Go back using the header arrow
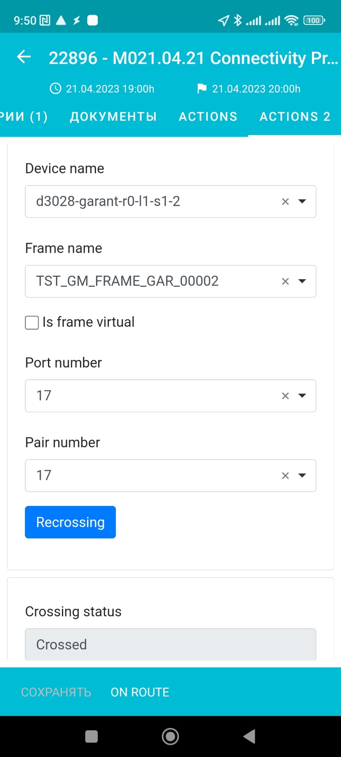Viewport: 341px width, 757px height. pyautogui.click(x=24, y=57)
